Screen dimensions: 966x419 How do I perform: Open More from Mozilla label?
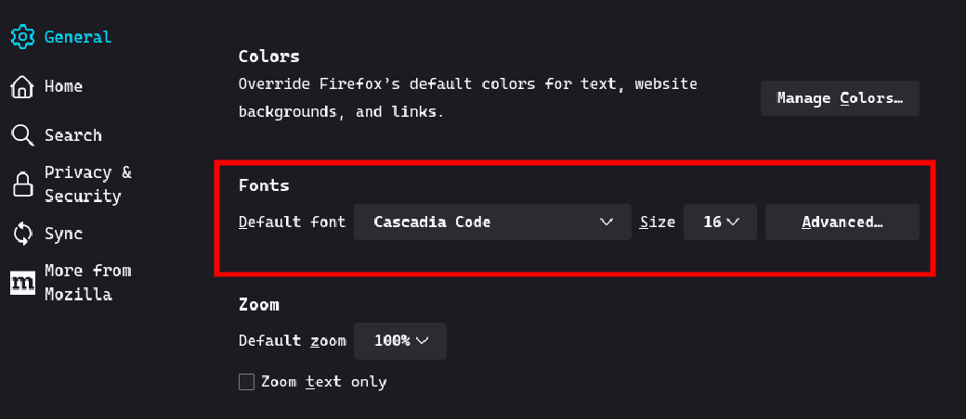[x=88, y=283]
